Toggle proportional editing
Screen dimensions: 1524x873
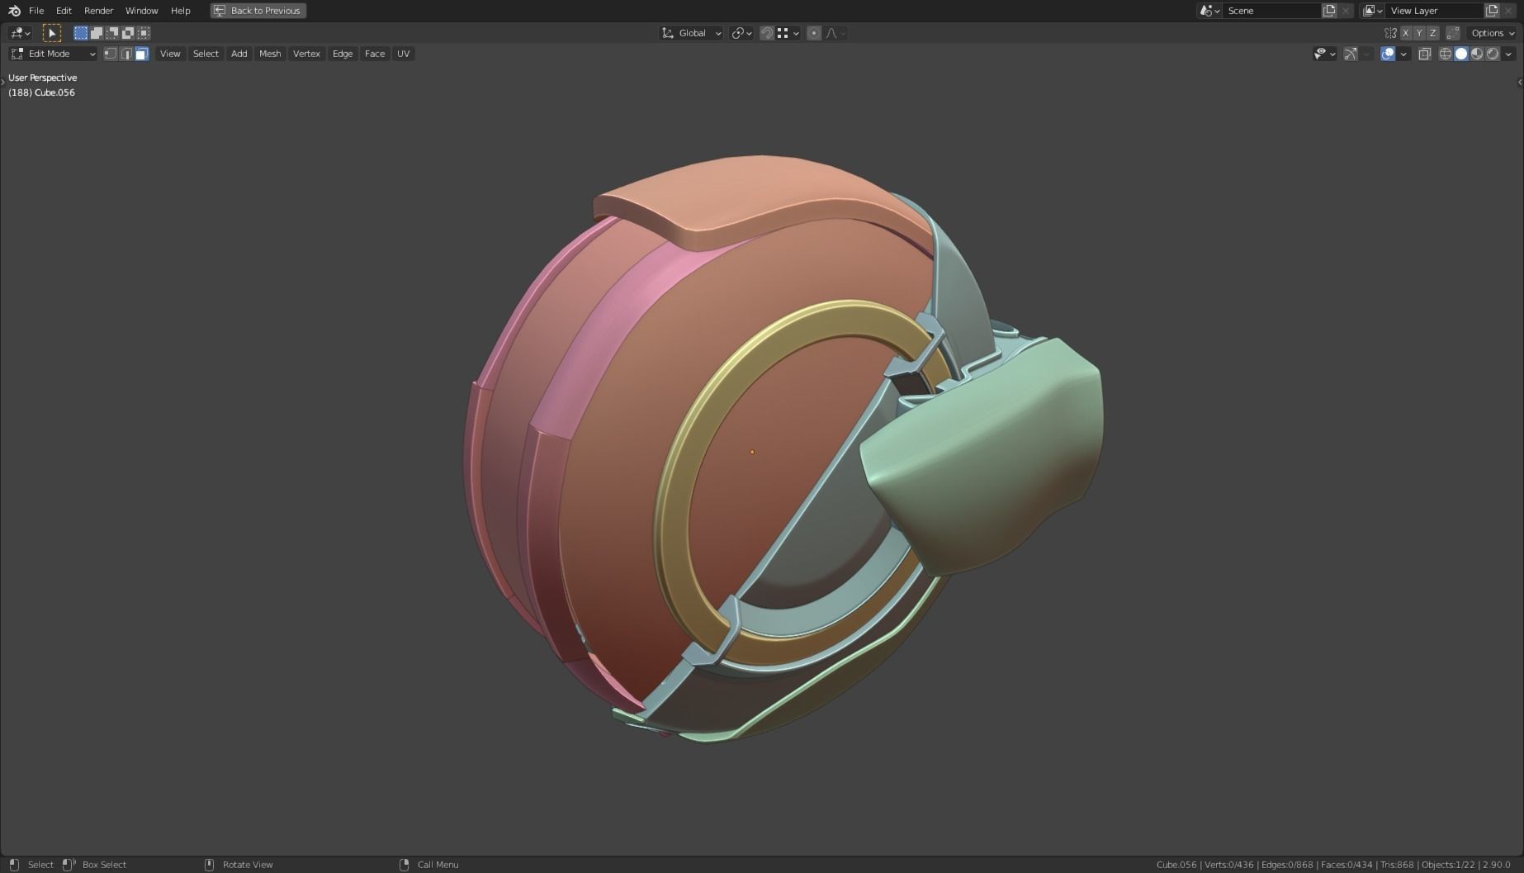point(814,33)
